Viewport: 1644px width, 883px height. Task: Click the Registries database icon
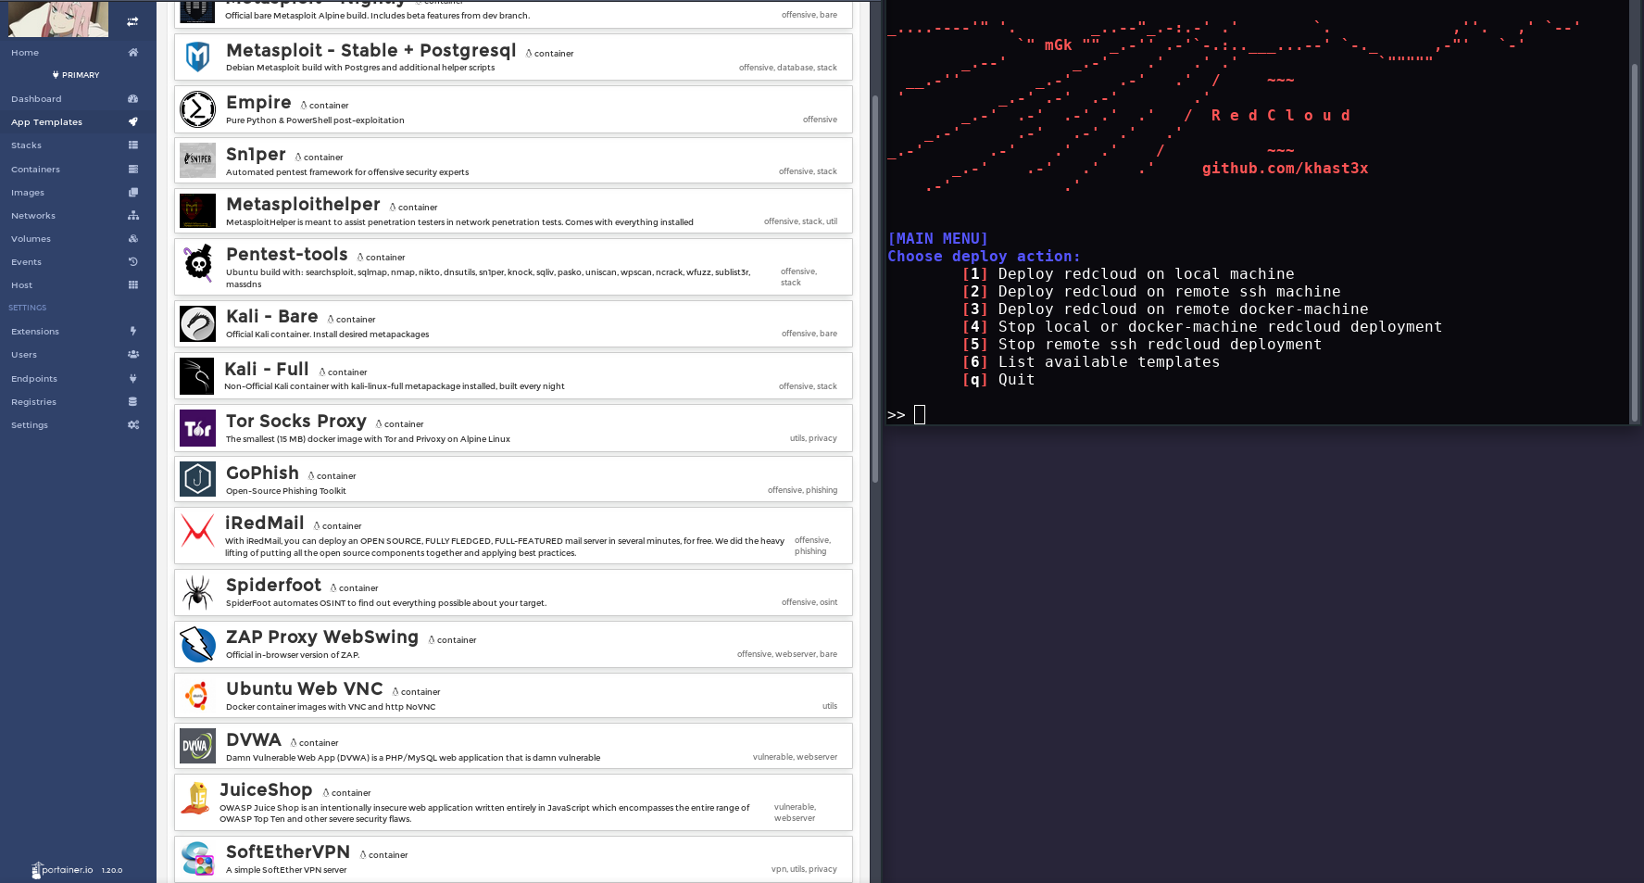tap(133, 402)
